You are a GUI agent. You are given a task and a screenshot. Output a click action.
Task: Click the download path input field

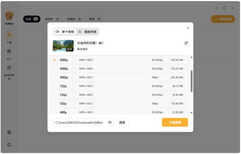coord(83,123)
